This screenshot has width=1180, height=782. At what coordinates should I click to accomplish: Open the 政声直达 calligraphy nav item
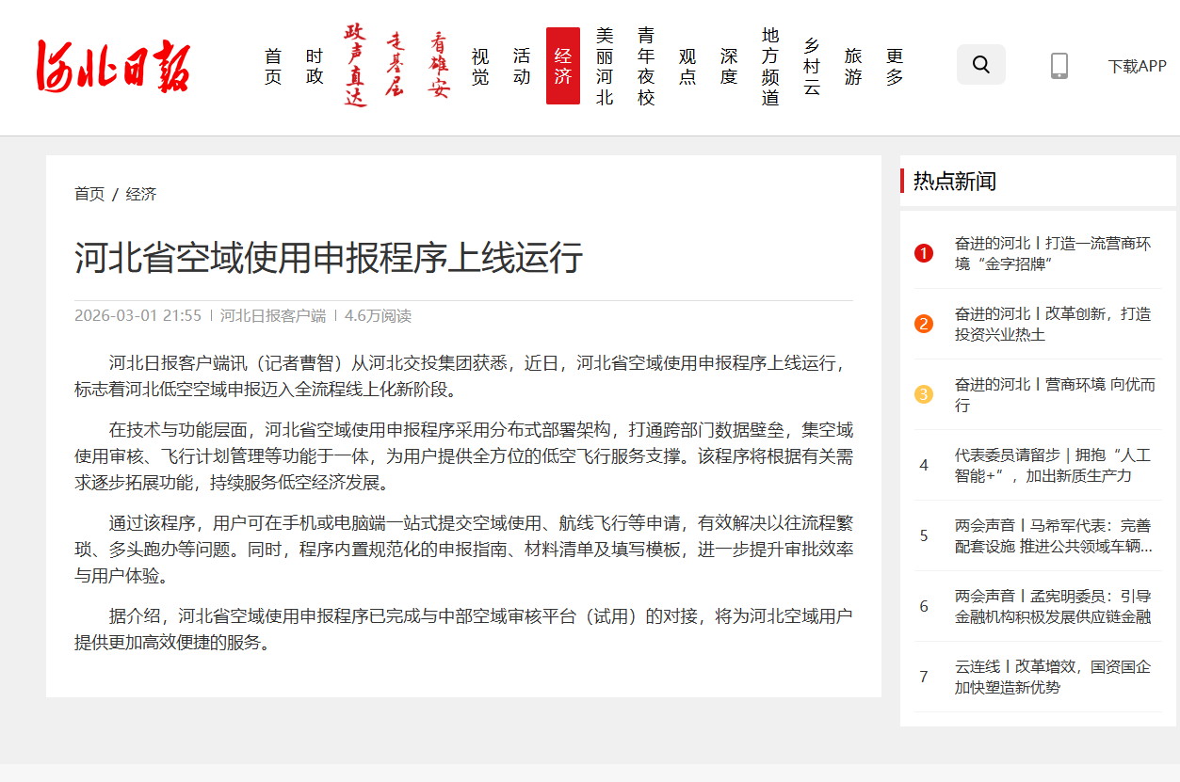tap(355, 66)
